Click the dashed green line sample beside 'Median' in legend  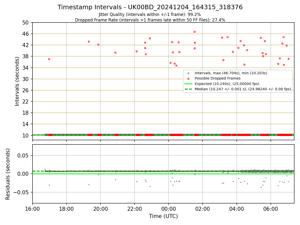188,89
